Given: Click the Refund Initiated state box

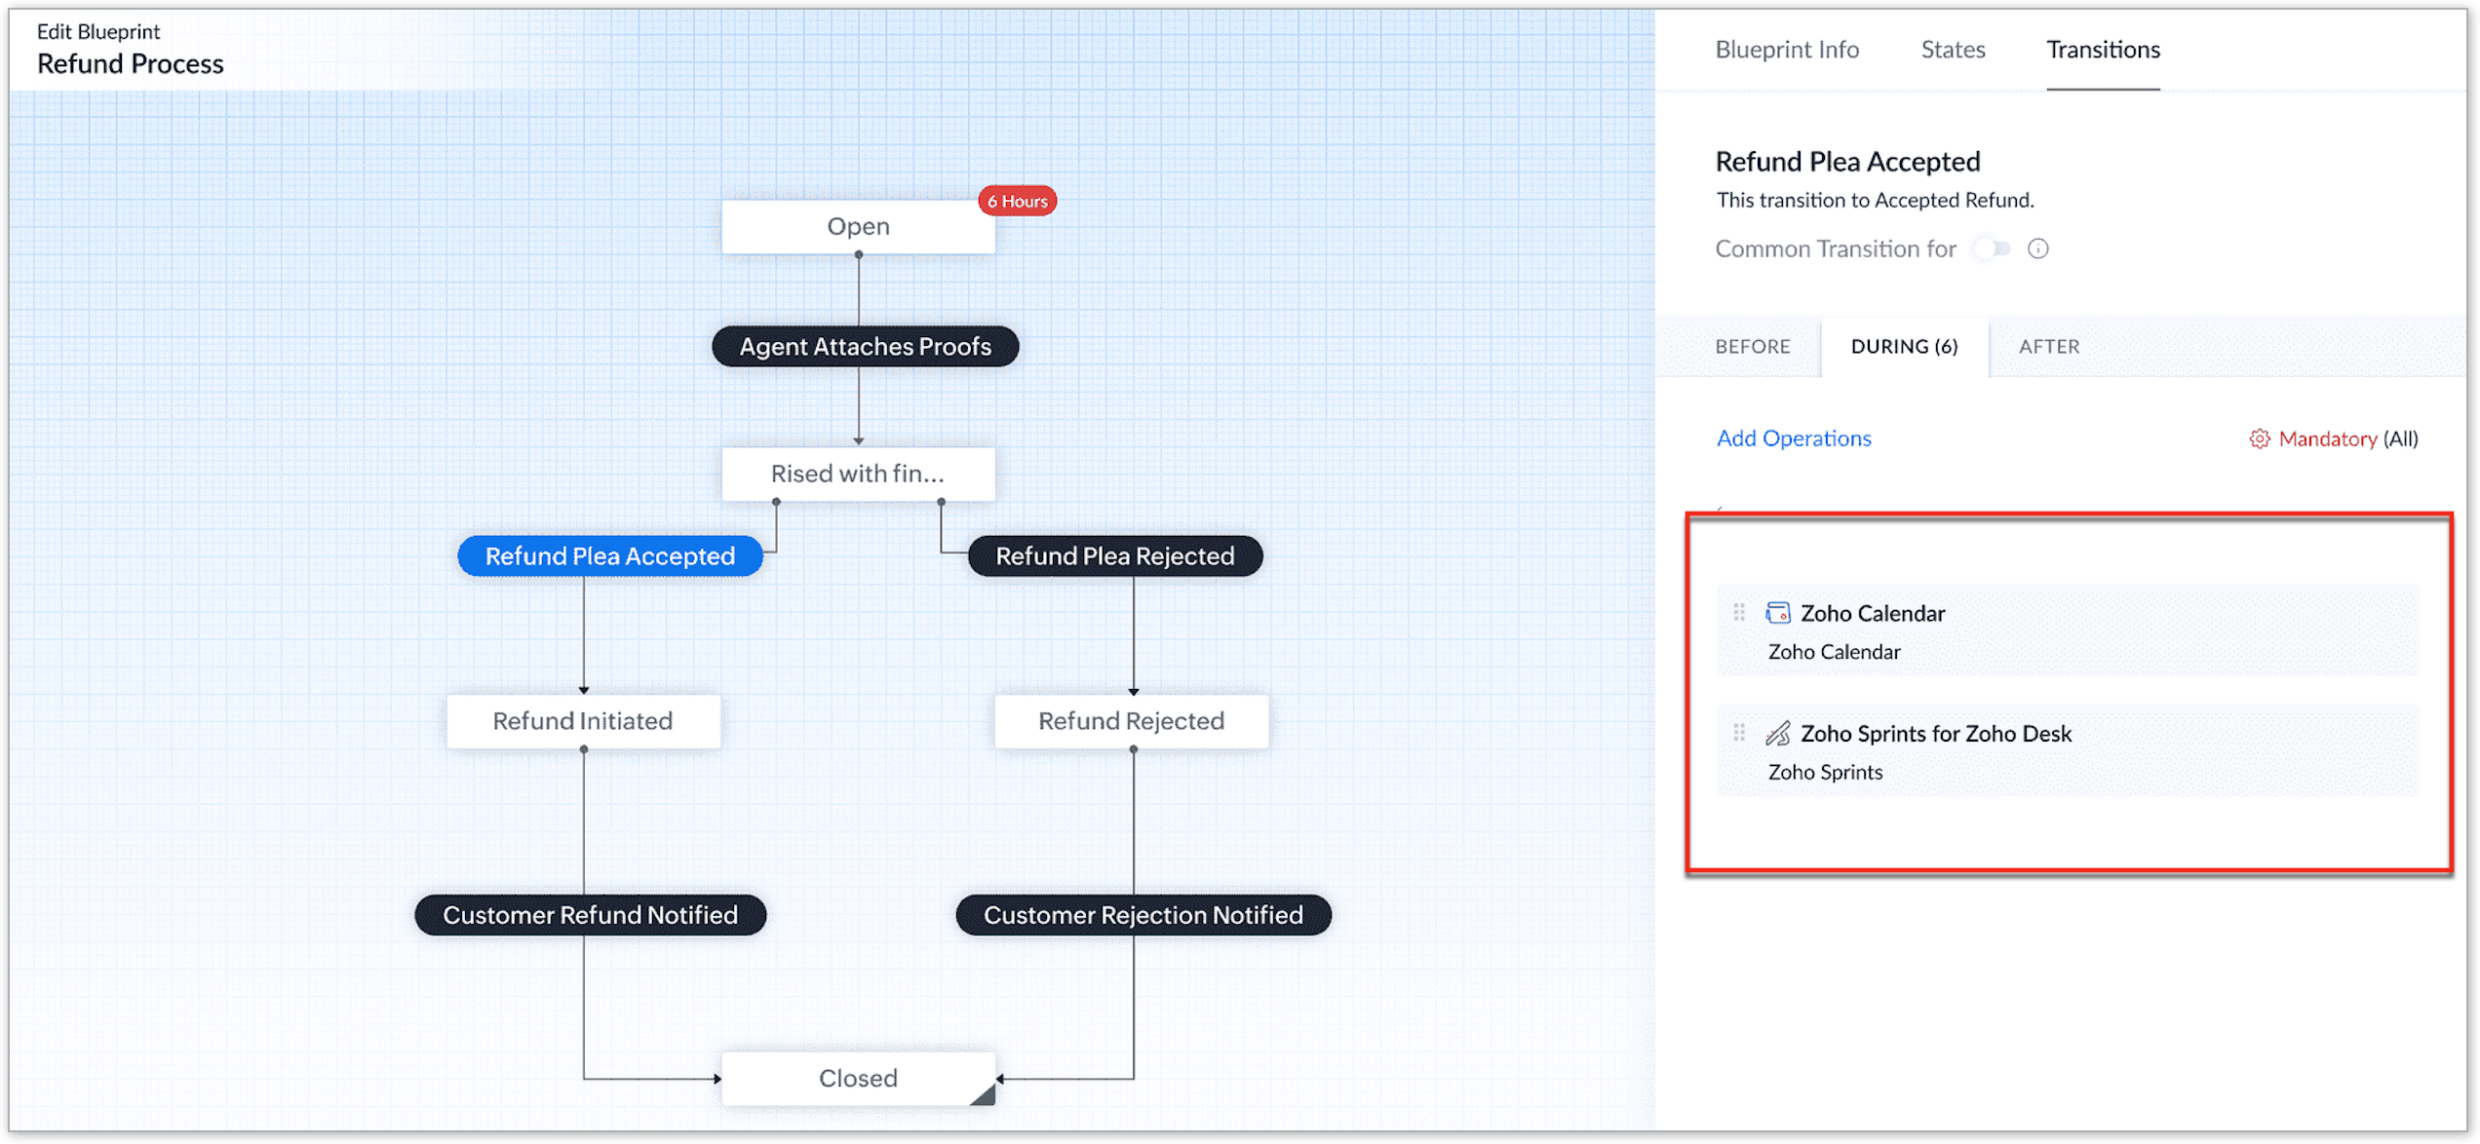Looking at the screenshot, I should (x=583, y=721).
